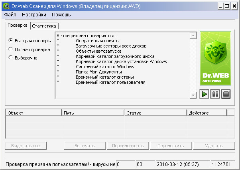Click the Статус column header
This screenshot has height=170, width=240.
pos(155,113)
